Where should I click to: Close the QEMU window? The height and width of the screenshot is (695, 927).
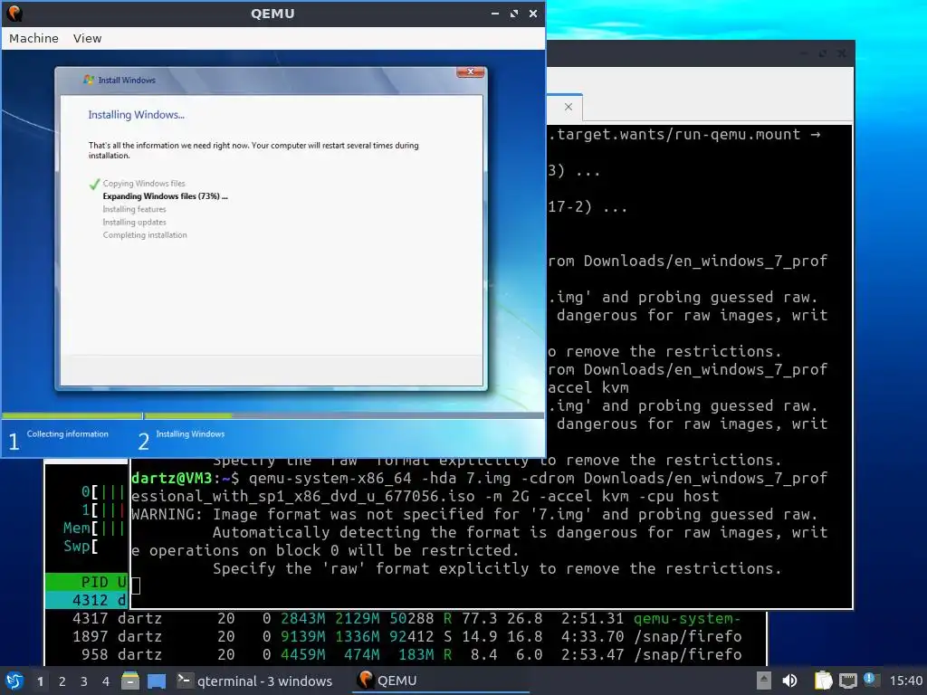point(532,13)
